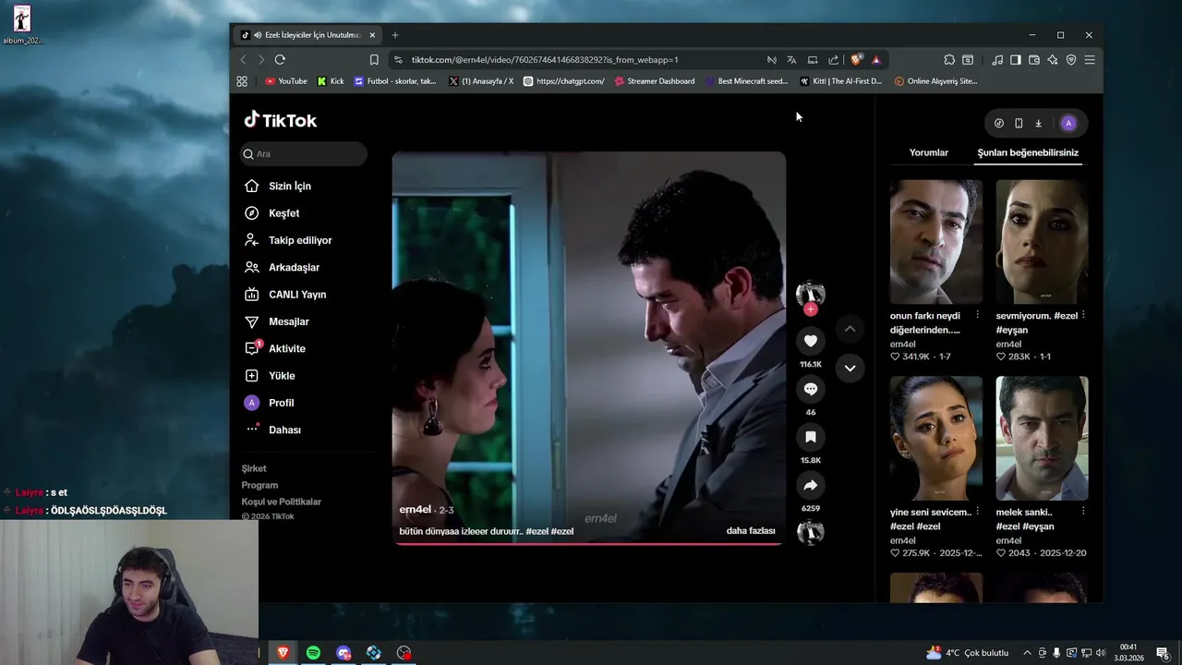This screenshot has width=1182, height=665.
Task: Open Program footer link
Action: click(x=259, y=485)
